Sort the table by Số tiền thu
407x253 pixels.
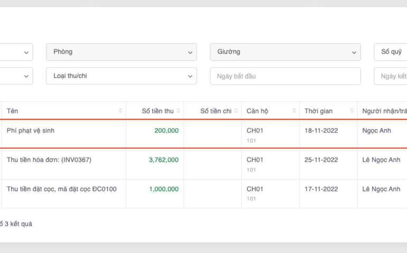[x=178, y=111]
